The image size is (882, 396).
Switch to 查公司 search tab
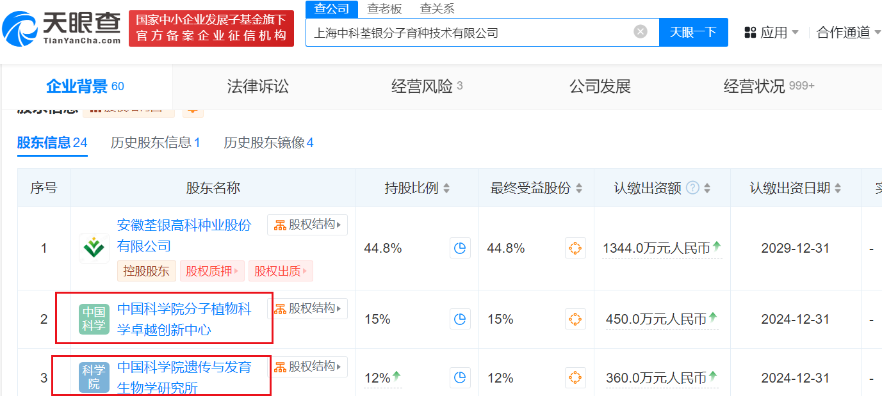[x=332, y=8]
